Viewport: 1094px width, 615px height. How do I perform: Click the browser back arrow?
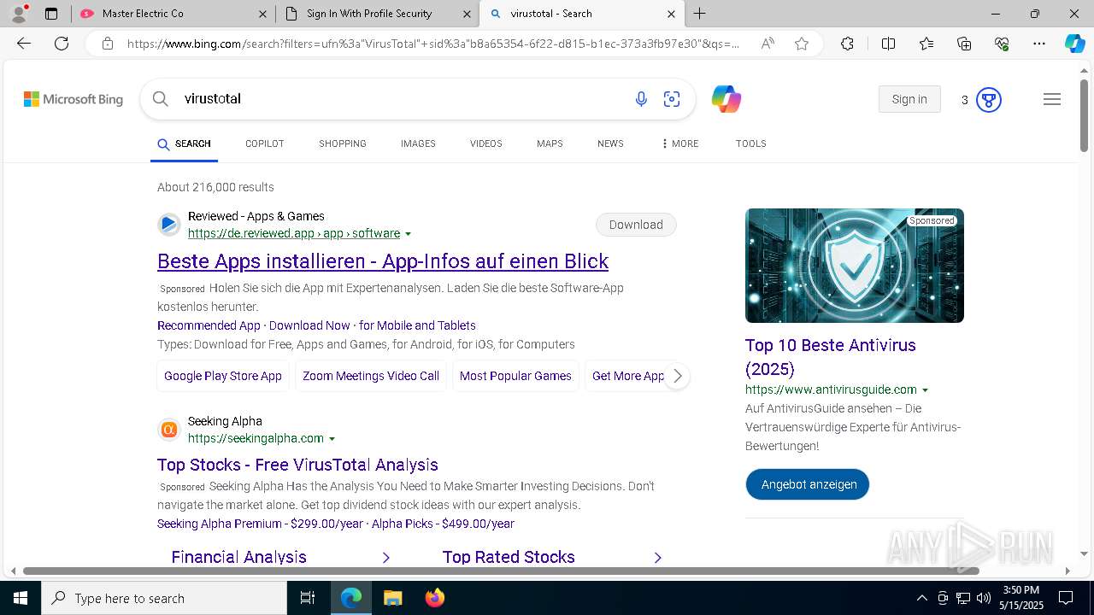click(x=24, y=44)
